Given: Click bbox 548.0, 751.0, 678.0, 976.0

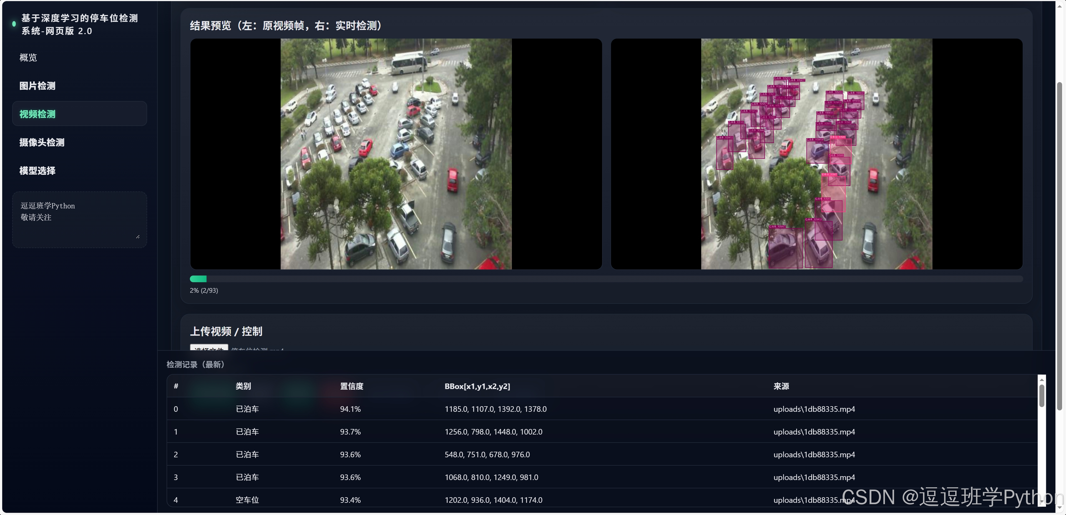Looking at the screenshot, I should tap(487, 454).
